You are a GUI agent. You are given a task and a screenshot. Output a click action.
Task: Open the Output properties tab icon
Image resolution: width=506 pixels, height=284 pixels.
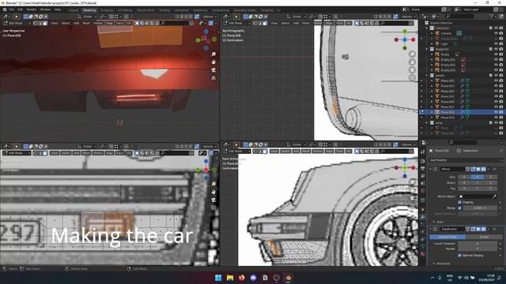click(x=422, y=168)
